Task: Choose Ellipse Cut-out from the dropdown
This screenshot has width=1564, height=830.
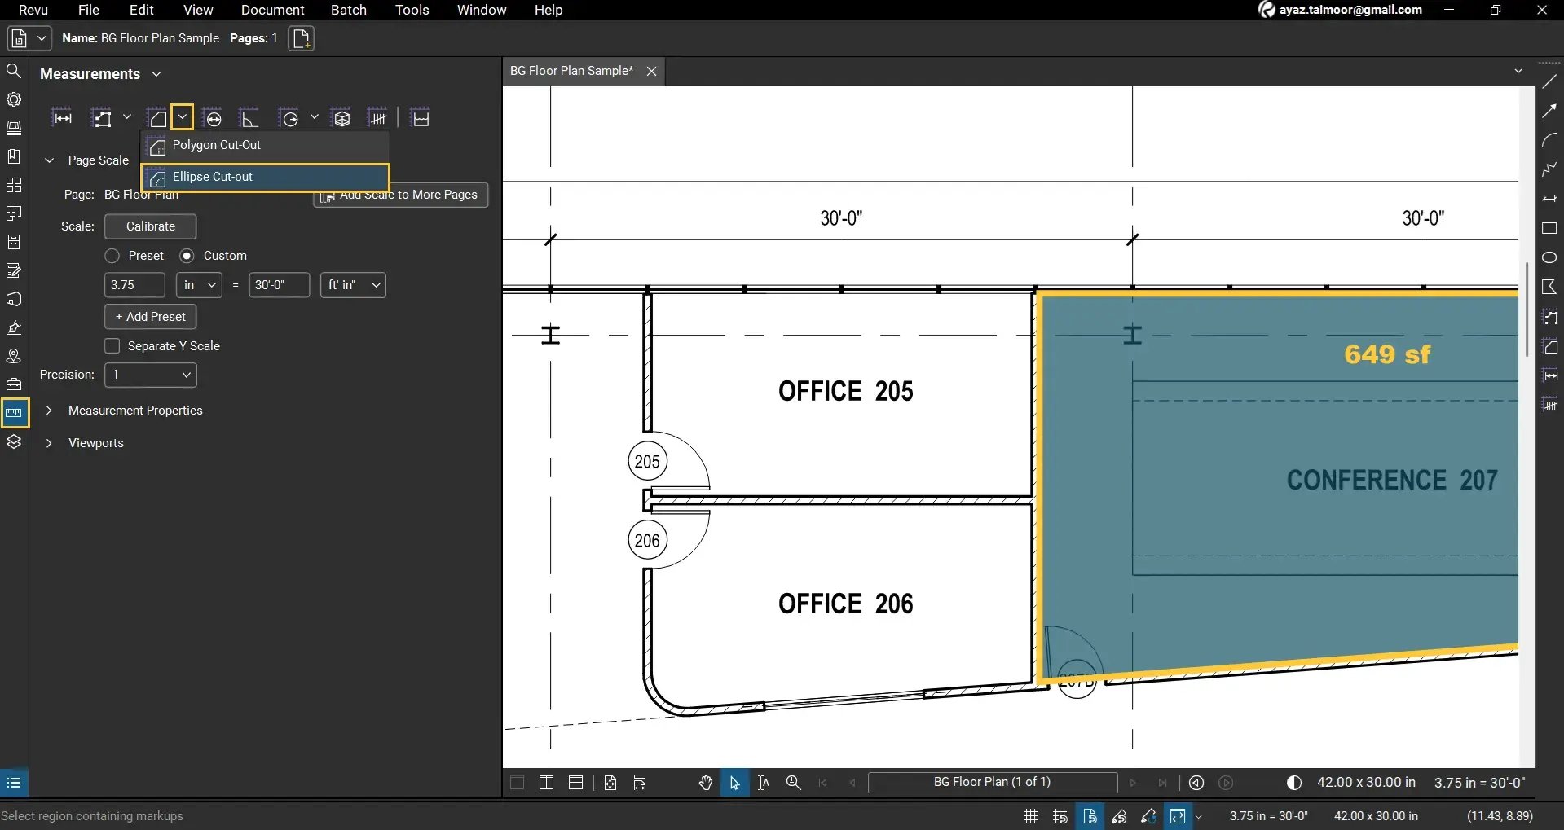Action: click(265, 177)
